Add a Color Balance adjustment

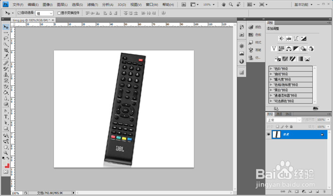(x=289, y=49)
